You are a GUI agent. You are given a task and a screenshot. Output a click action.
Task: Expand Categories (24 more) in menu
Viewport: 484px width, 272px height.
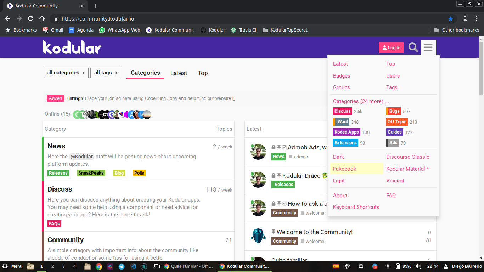pos(361,101)
